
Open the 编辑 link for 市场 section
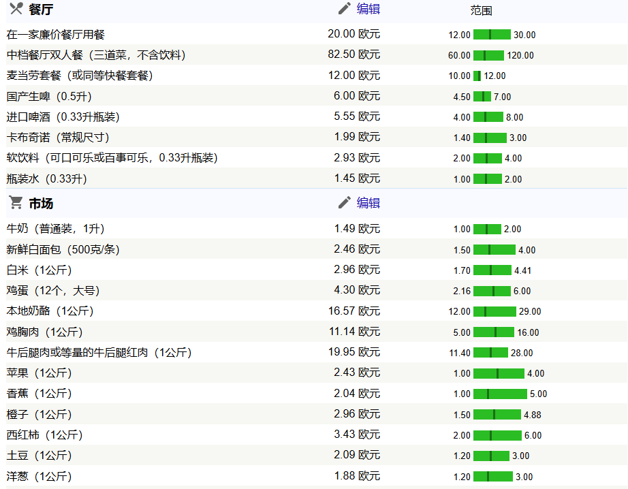point(368,203)
